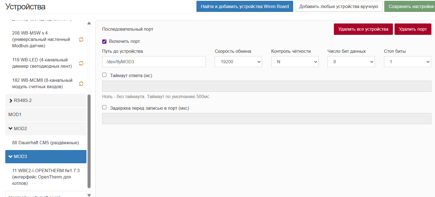The width and height of the screenshot is (435, 197).
Task: Collapse the MOD2 port chevron
Action: (x=11, y=128)
